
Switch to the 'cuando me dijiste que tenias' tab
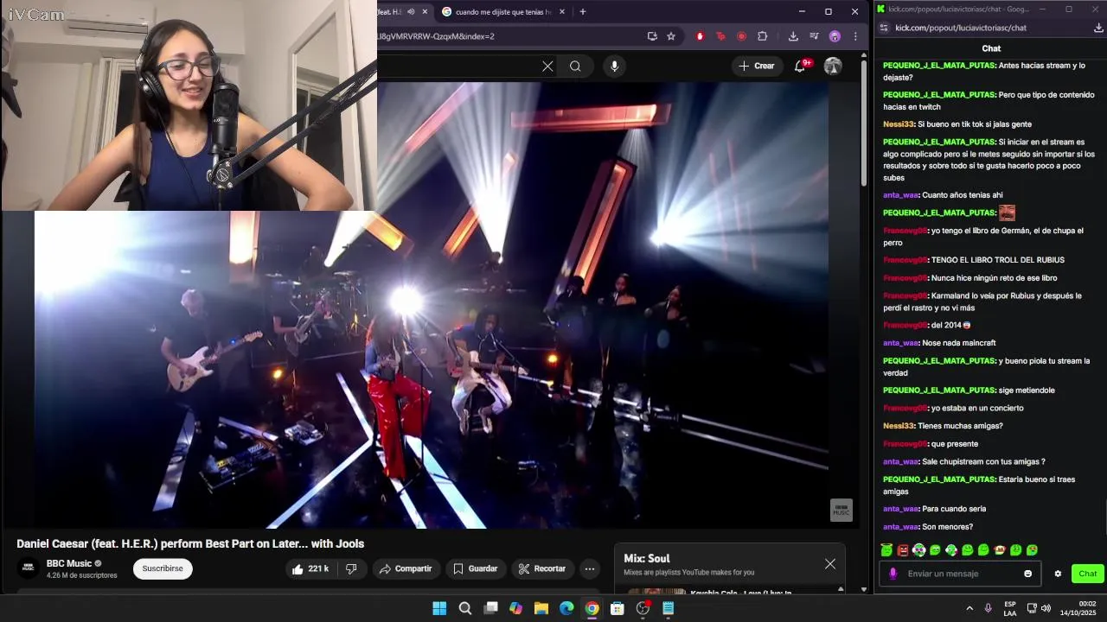[502, 12]
